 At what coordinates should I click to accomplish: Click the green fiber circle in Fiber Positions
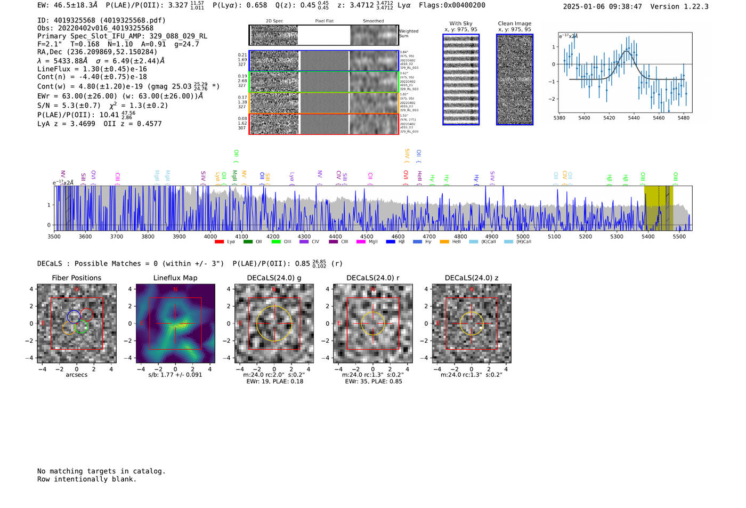coord(82,327)
